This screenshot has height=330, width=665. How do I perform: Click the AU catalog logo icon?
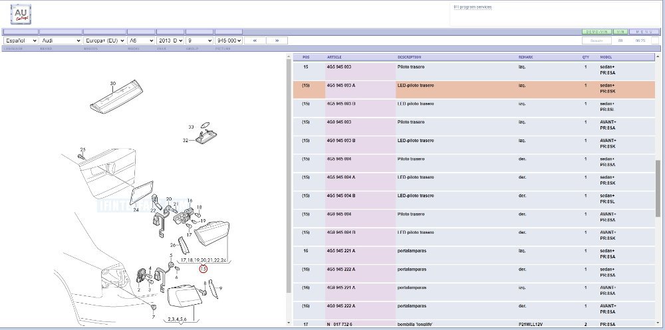point(21,15)
